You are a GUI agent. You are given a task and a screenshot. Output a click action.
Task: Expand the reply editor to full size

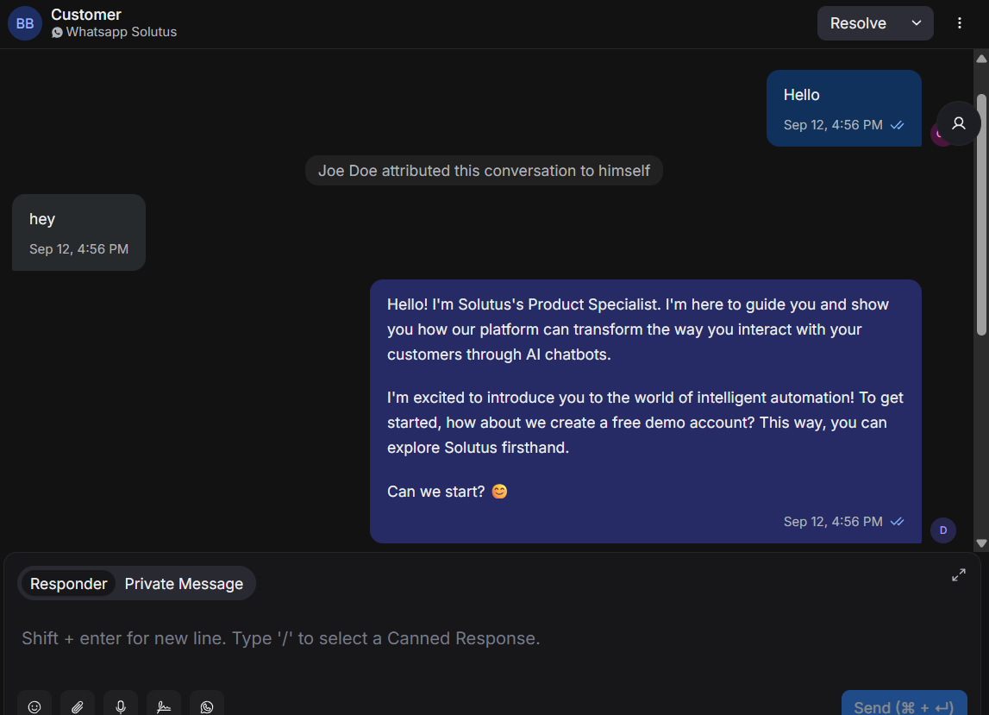[958, 575]
